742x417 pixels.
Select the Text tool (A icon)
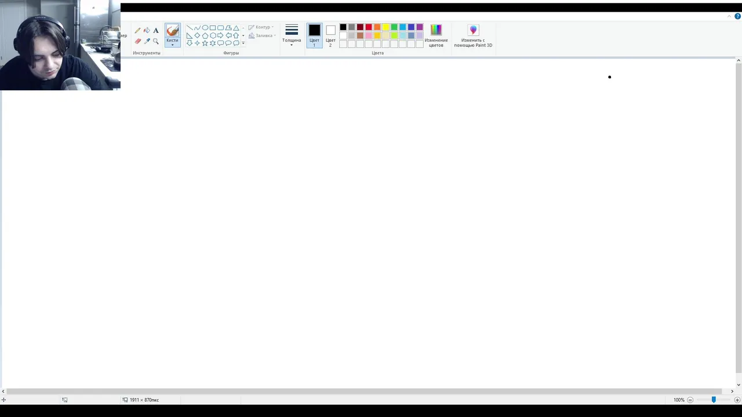coord(156,30)
